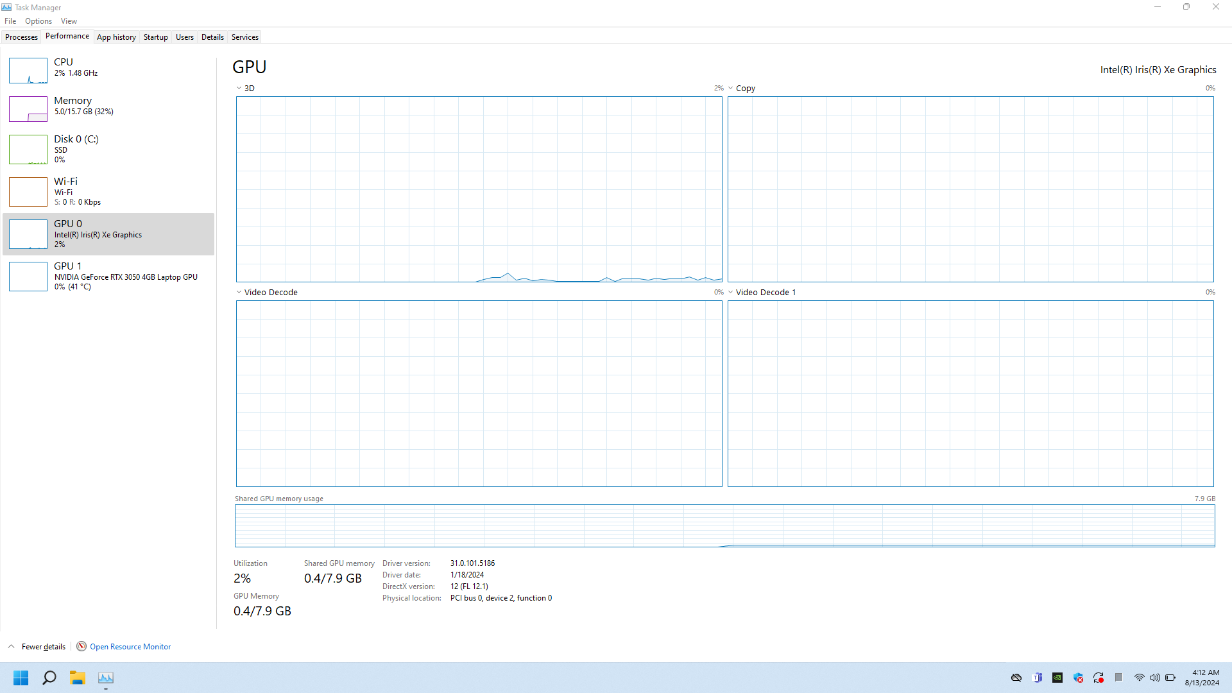Click the Windows Update sync tray icon

point(1099,678)
